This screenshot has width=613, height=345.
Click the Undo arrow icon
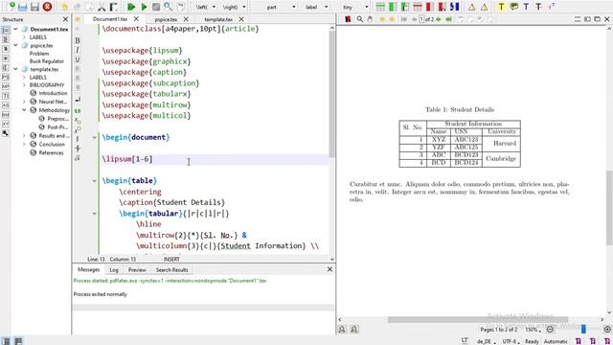[64, 7]
